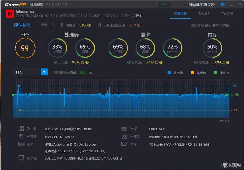Image resolution: width=244 pixels, height=170 pixels.
Task: Click the green 平均值 legend swatch
Action: click(216, 73)
